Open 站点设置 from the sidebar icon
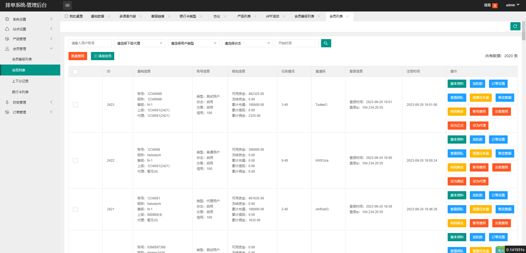The width and height of the screenshot is (526, 253). (x=7, y=29)
